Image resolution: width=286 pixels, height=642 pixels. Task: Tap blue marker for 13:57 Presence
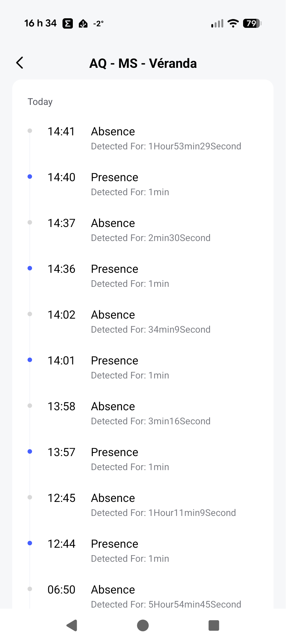coord(30,452)
